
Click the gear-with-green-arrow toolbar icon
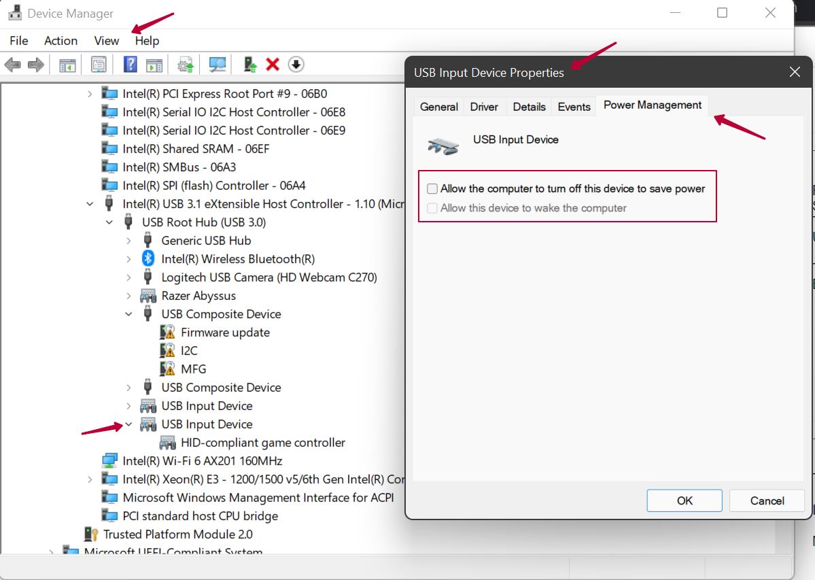pyautogui.click(x=186, y=65)
